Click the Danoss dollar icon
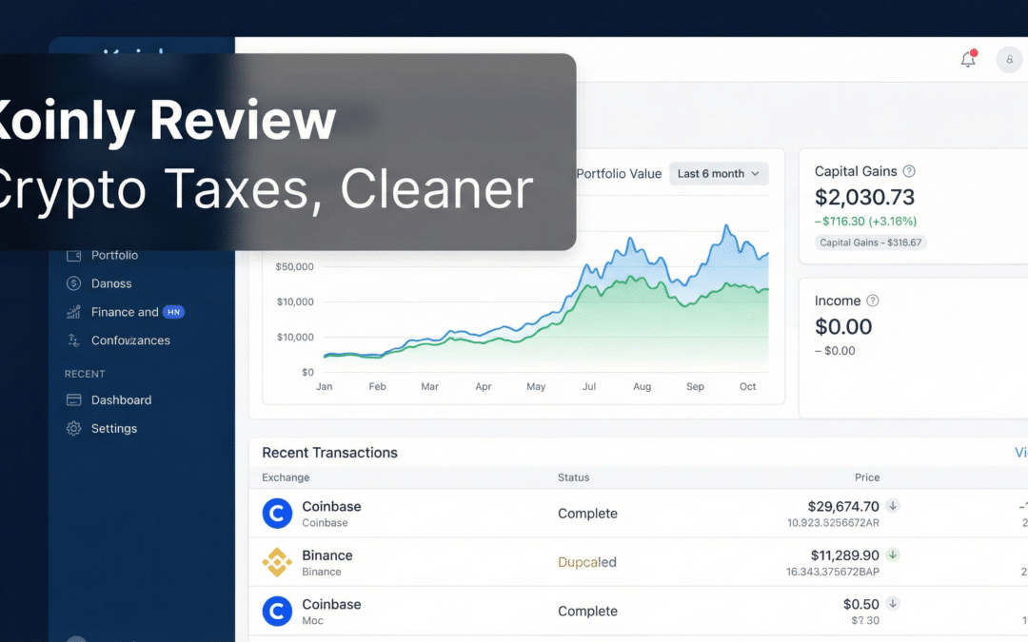 pyautogui.click(x=73, y=283)
